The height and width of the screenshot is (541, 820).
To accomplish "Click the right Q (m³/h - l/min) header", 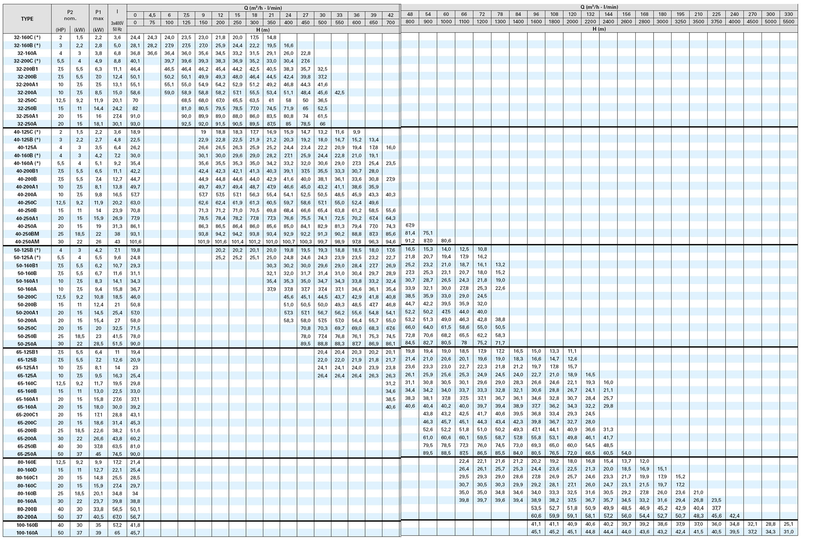I will 599,7.
